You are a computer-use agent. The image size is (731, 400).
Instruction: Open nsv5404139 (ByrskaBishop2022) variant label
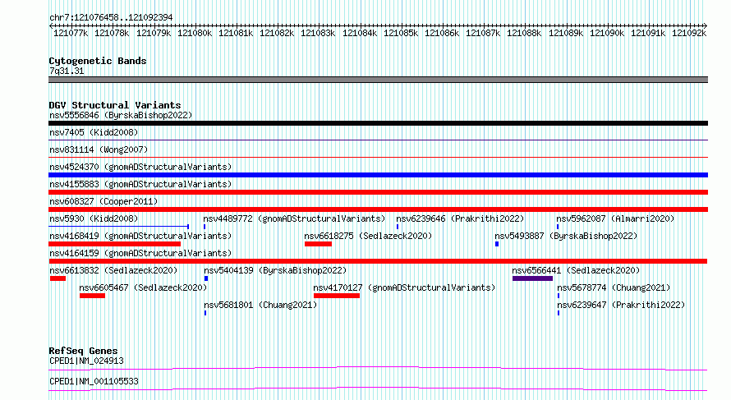275,270
